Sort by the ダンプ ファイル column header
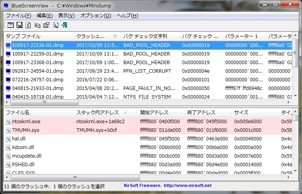This screenshot has height=194, width=302. (39, 36)
